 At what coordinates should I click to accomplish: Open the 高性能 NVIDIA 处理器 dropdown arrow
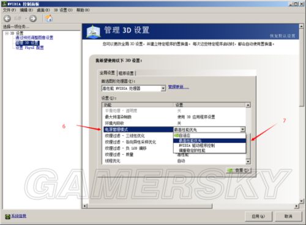[163, 89]
